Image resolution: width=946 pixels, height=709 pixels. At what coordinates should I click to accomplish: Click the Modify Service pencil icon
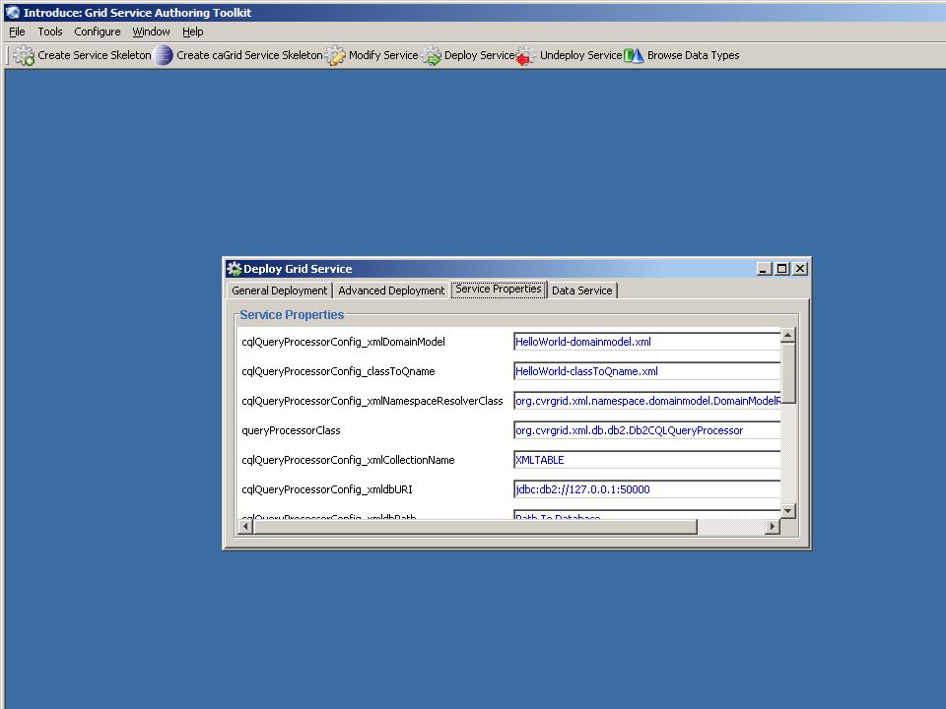point(335,55)
